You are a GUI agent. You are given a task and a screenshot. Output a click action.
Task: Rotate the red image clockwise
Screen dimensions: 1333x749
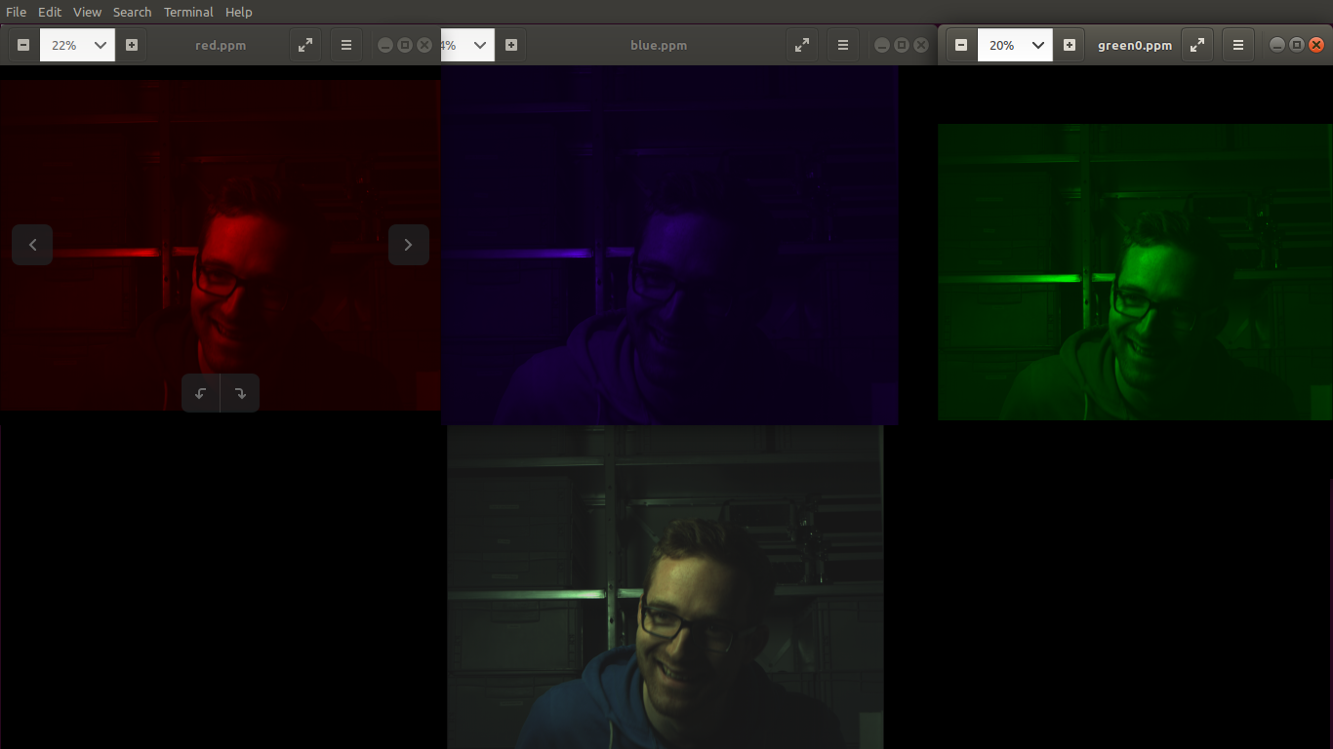240,393
